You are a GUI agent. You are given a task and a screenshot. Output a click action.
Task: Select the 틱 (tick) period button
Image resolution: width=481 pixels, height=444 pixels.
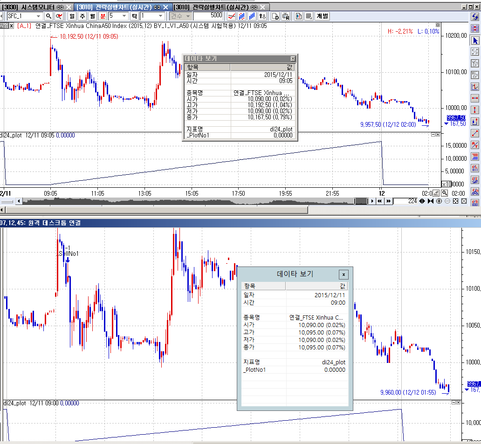point(134,16)
